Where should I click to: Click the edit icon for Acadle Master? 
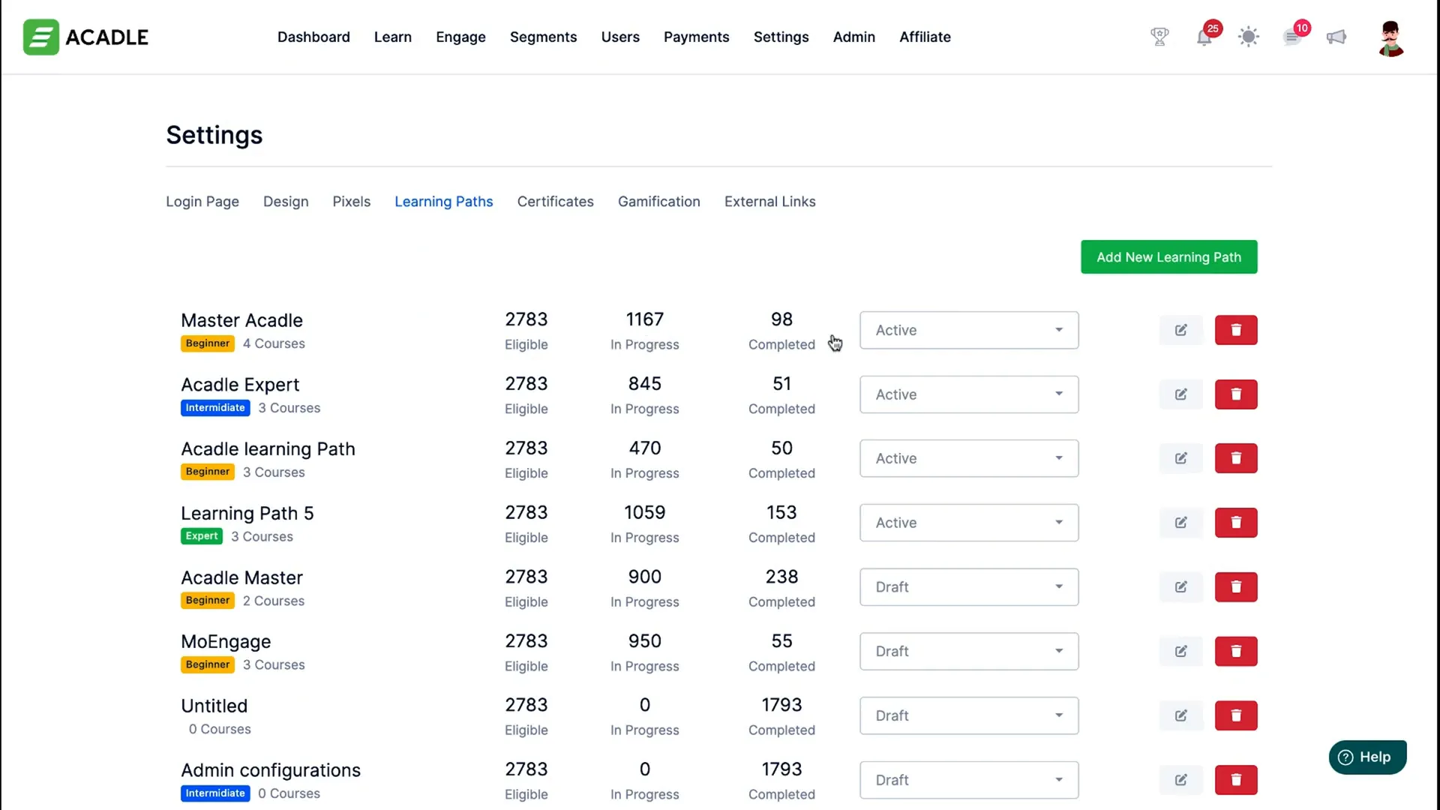click(1180, 586)
